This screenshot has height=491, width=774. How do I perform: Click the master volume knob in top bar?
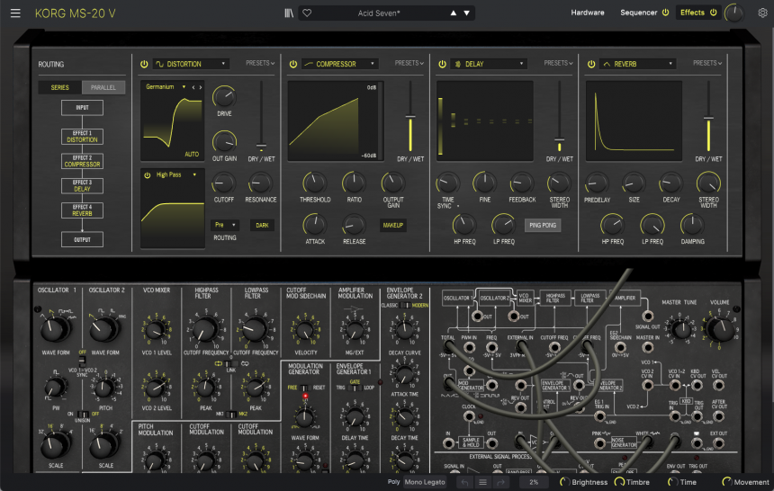(734, 13)
